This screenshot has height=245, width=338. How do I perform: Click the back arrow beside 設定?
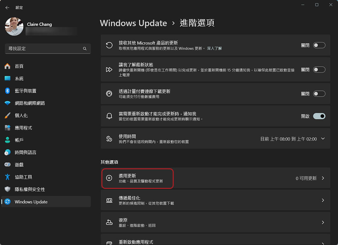coord(7,7)
